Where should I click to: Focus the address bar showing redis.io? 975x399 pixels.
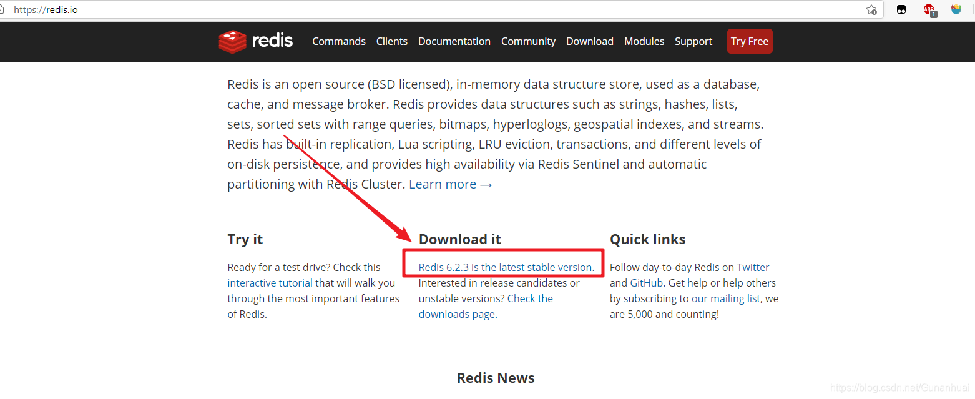(437, 10)
